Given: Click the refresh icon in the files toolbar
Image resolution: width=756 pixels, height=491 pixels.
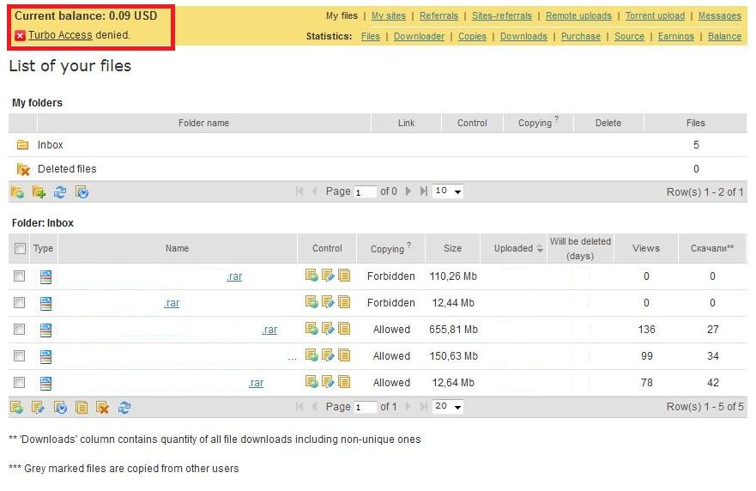Looking at the screenshot, I should [x=124, y=408].
